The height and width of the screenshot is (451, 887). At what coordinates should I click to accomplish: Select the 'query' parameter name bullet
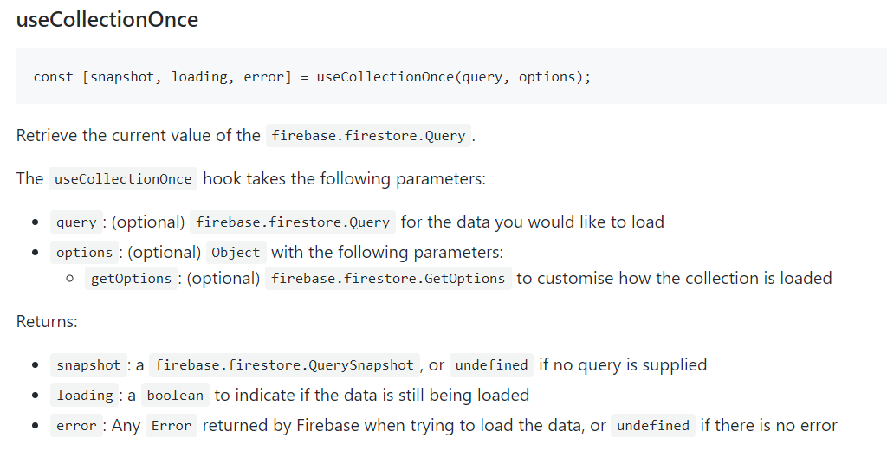(x=76, y=222)
